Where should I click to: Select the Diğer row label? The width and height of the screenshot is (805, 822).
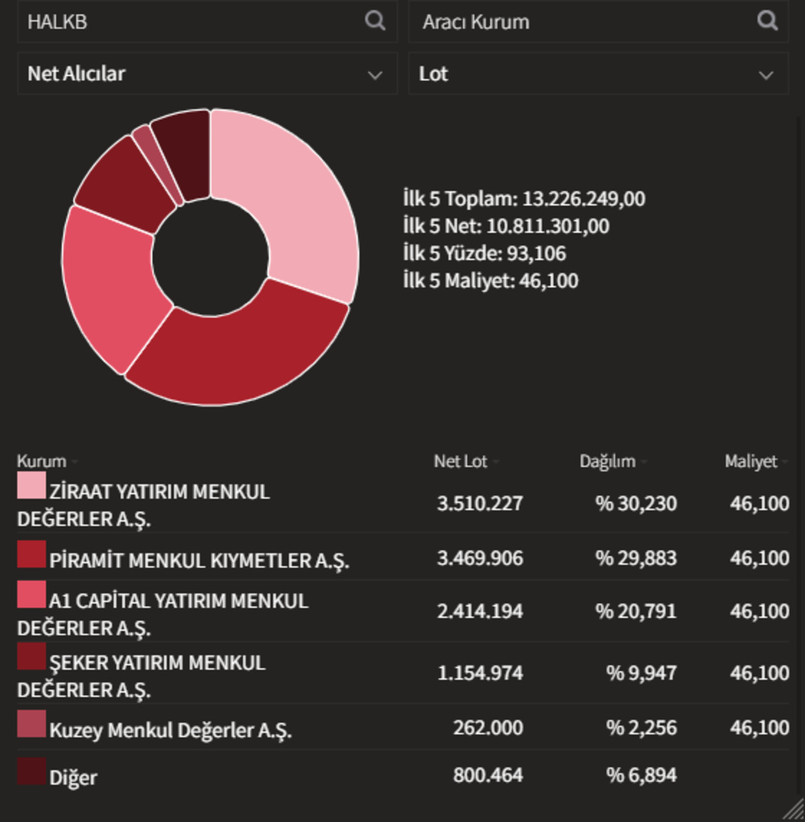tap(73, 778)
